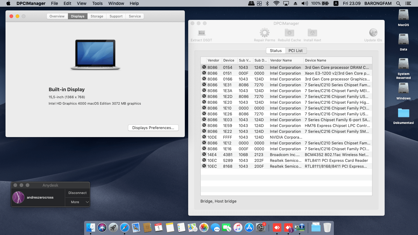Select the Xeon E3-1200 v2/3rd Gen Core row

click(x=286, y=73)
